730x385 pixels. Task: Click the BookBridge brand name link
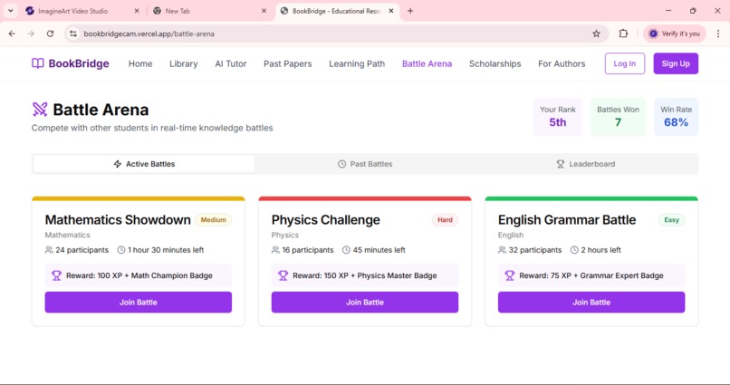pyautogui.click(x=79, y=63)
